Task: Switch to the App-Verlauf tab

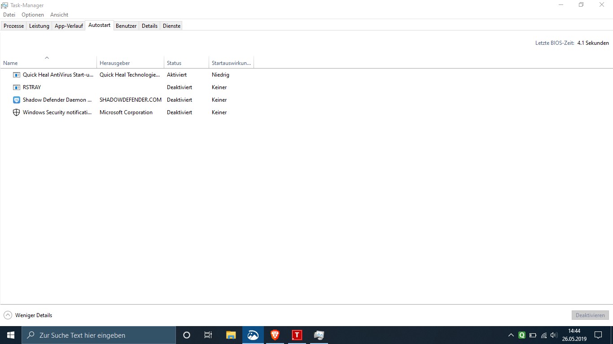Action: point(69,26)
